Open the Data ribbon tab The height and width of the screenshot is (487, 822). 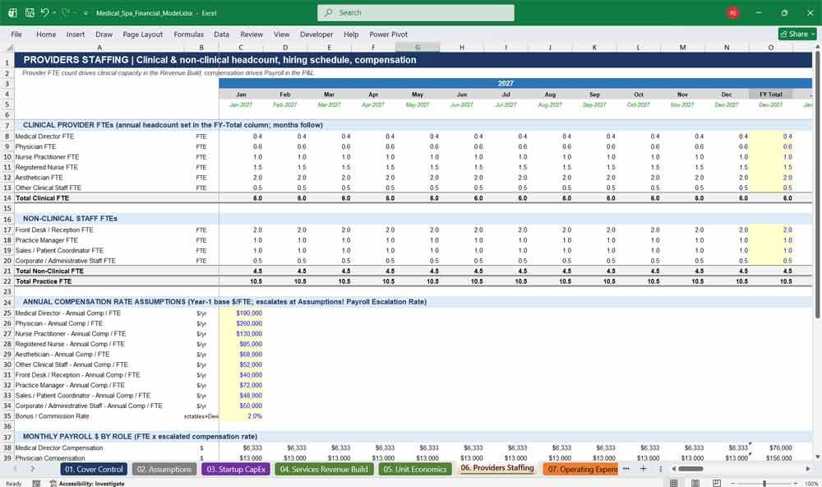[x=221, y=34]
